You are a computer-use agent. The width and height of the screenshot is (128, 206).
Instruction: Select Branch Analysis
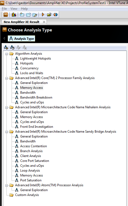(31, 151)
